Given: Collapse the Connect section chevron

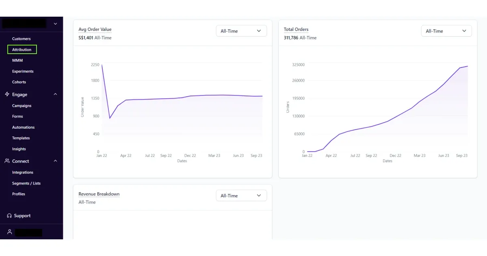Looking at the screenshot, I should coord(56,161).
